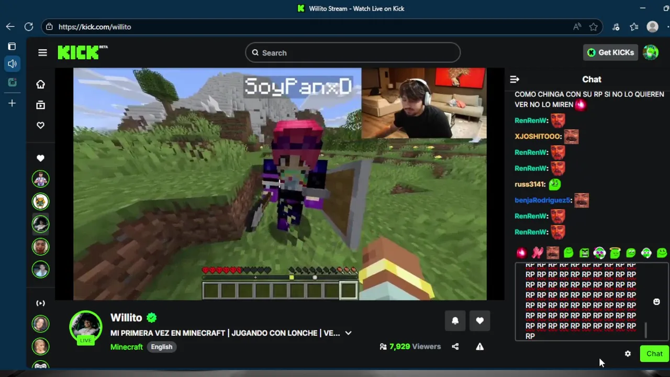This screenshot has height=377, width=670.
Task: Open the Browse icon in sidebar
Action: pos(40,105)
